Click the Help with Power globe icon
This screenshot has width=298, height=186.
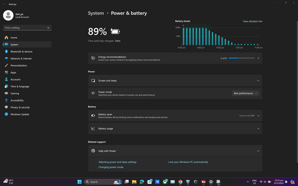[x=93, y=151]
